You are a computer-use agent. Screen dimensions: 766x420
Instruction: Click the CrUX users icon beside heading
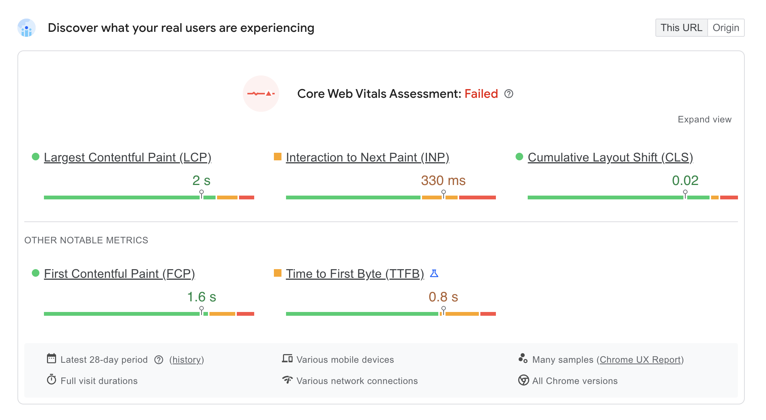(x=27, y=28)
